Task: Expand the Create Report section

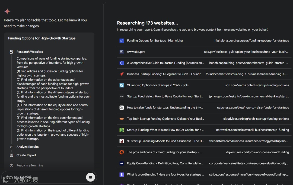Action: [x=26, y=155]
